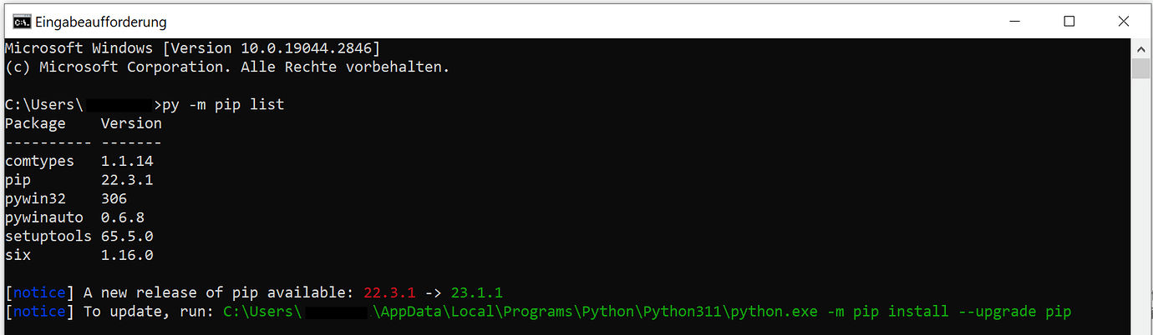This screenshot has width=1153, height=335.
Task: Click the green '--upgrade pip' text
Action: coord(1013,312)
